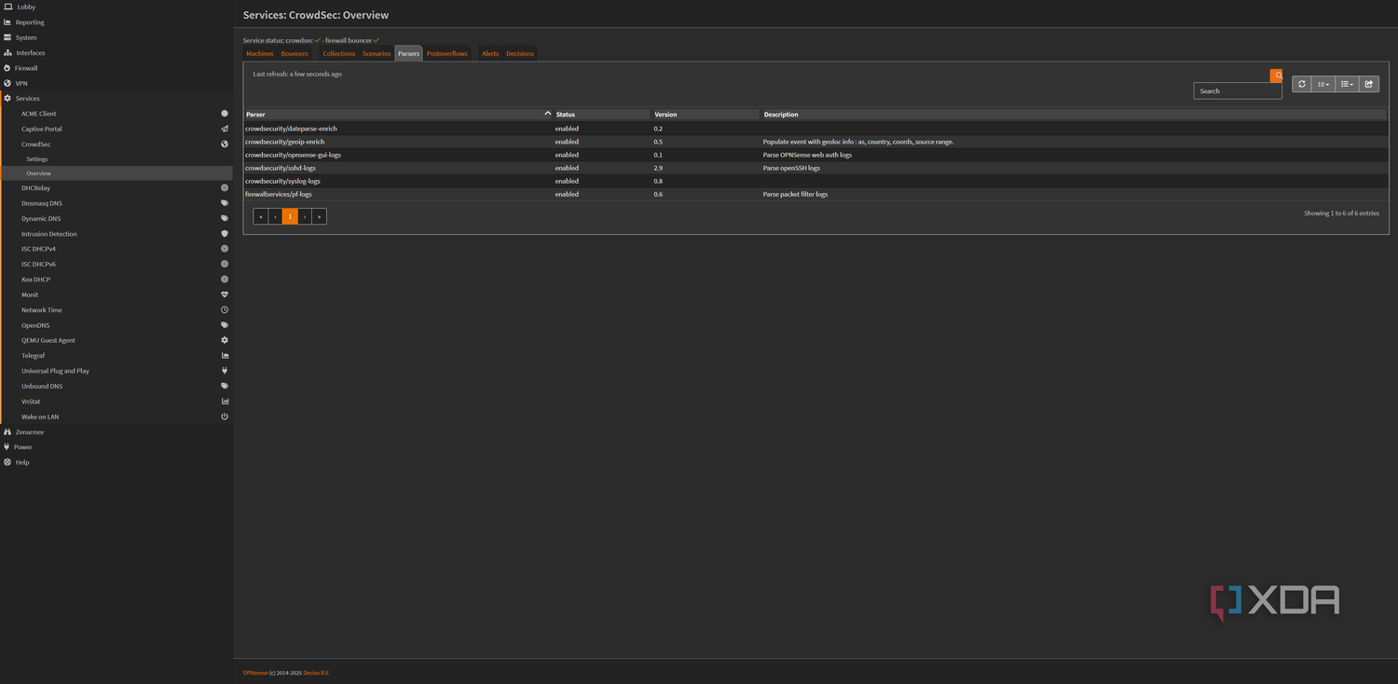Click the target icon for ISC DHCPv4
The width and height of the screenshot is (1398, 684).
pos(225,249)
